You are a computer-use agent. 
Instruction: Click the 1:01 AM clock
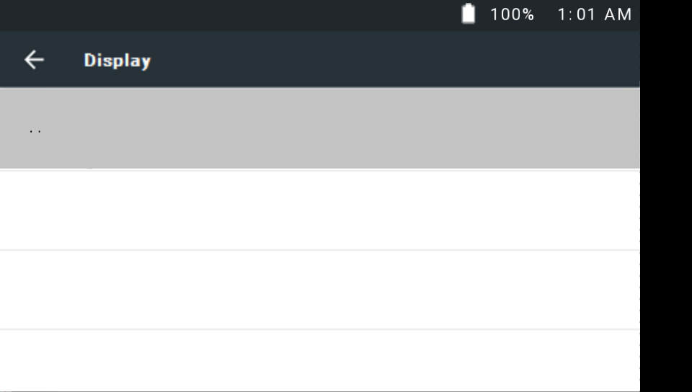tap(595, 14)
